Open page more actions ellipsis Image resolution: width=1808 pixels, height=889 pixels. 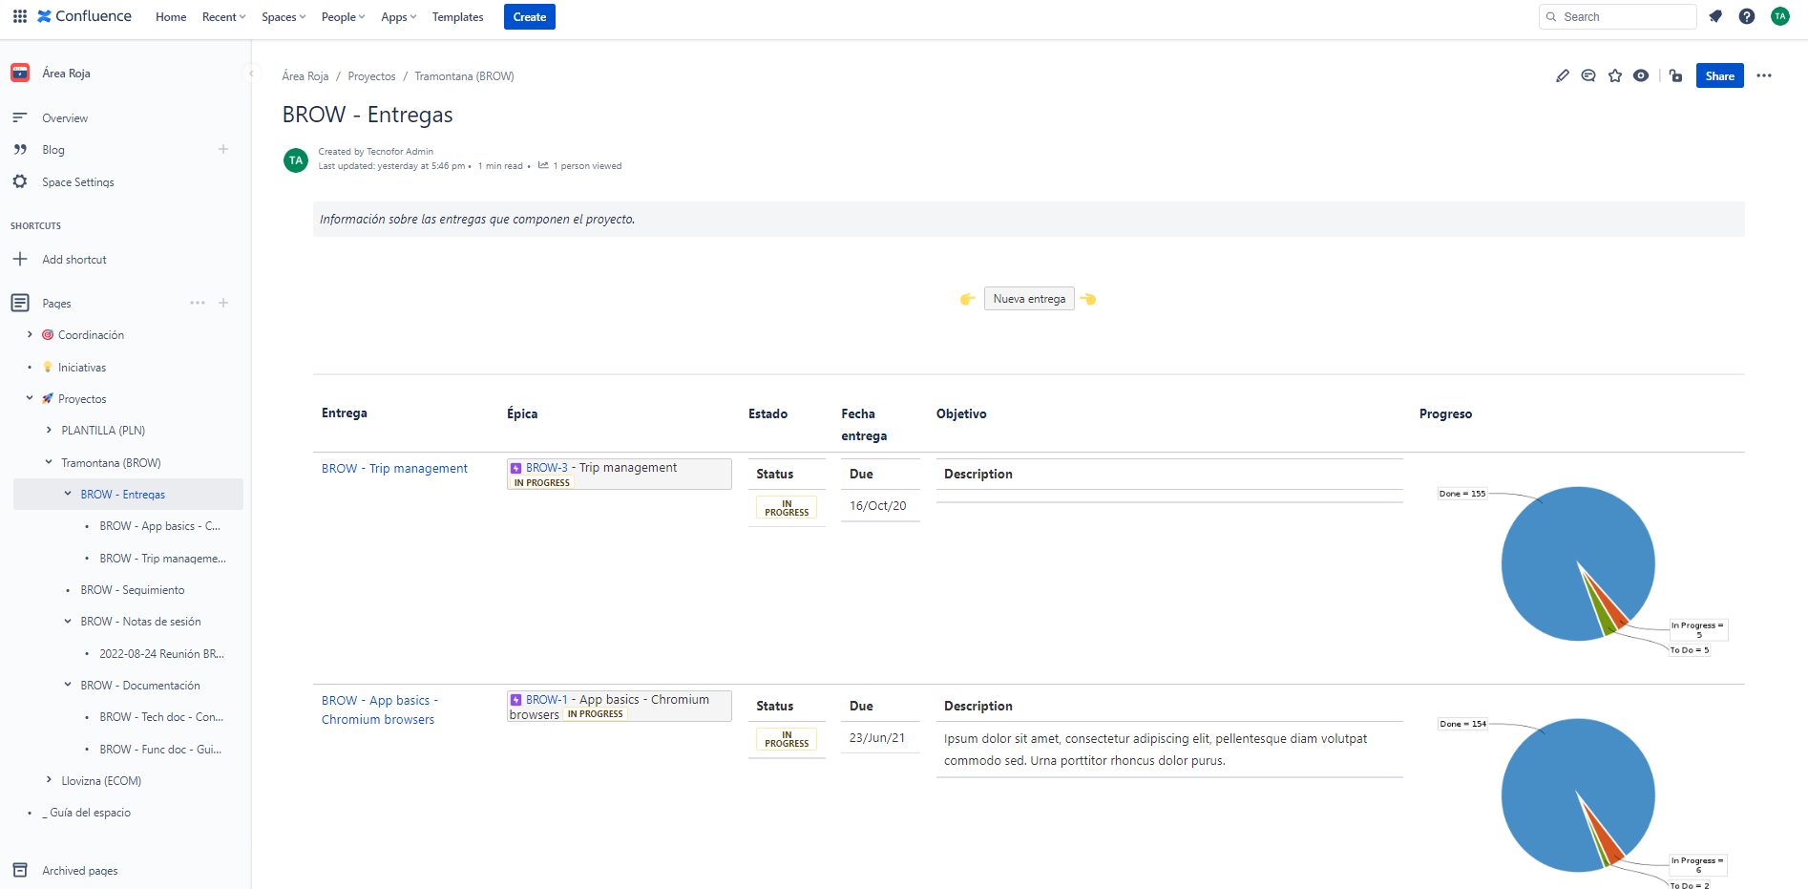(x=1764, y=76)
